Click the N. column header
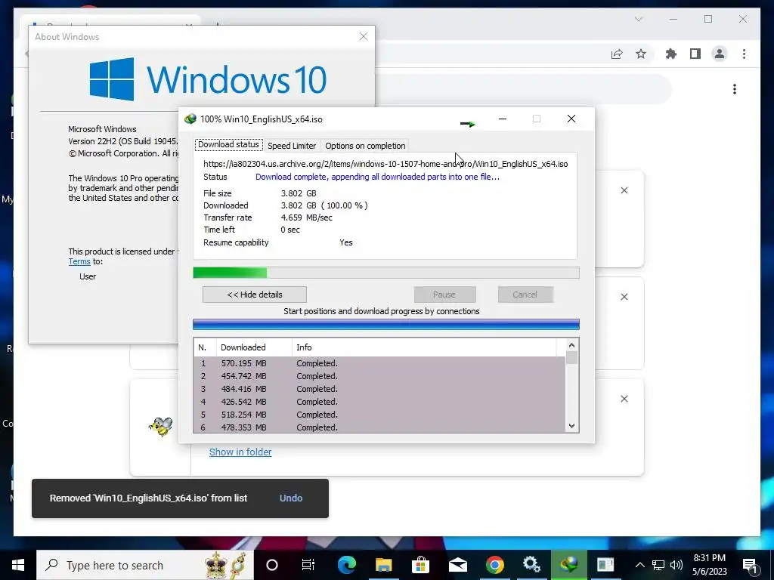 tap(205, 347)
